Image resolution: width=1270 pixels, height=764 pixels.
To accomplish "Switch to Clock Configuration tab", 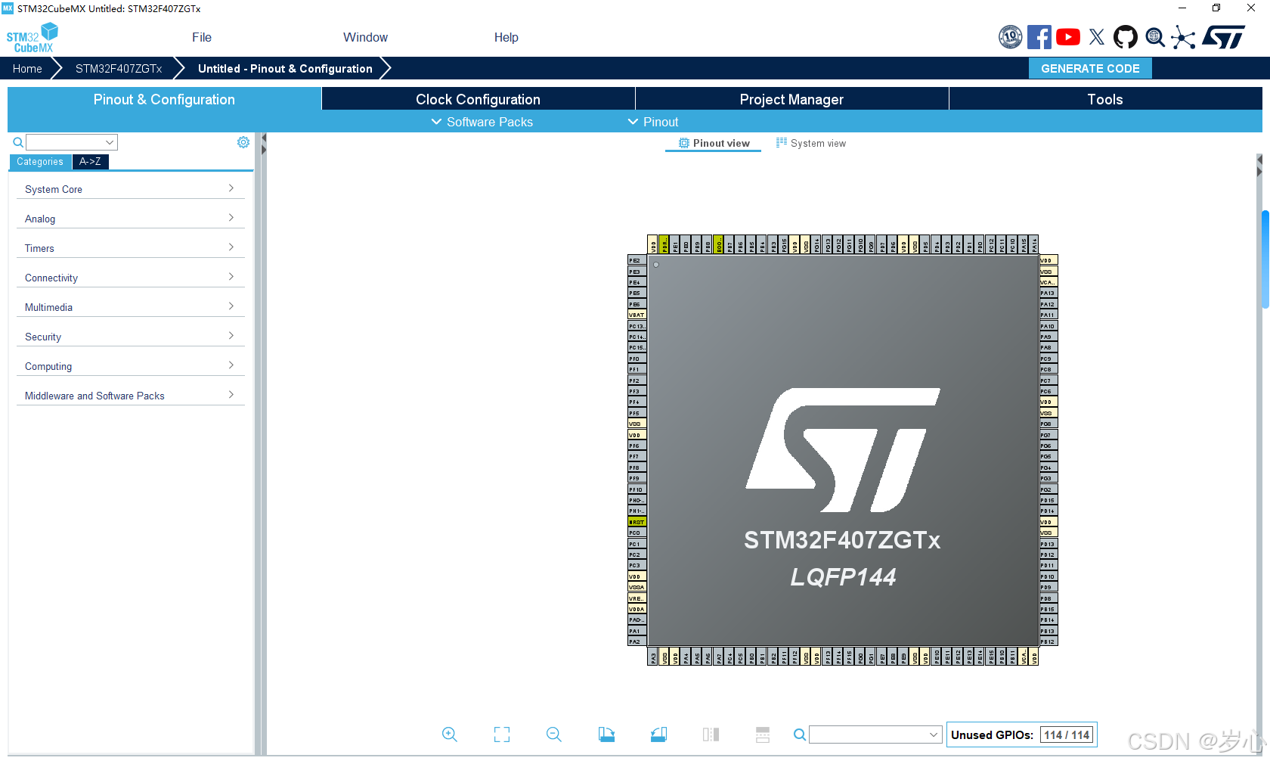I will coord(479,99).
